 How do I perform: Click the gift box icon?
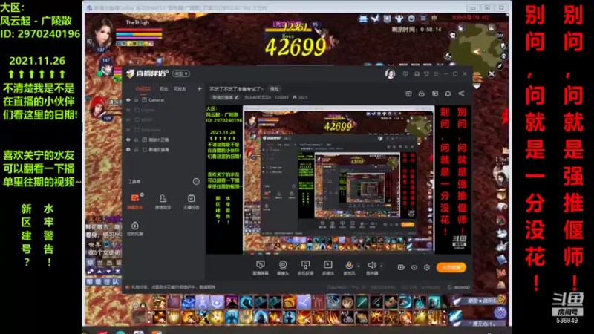tap(408, 94)
